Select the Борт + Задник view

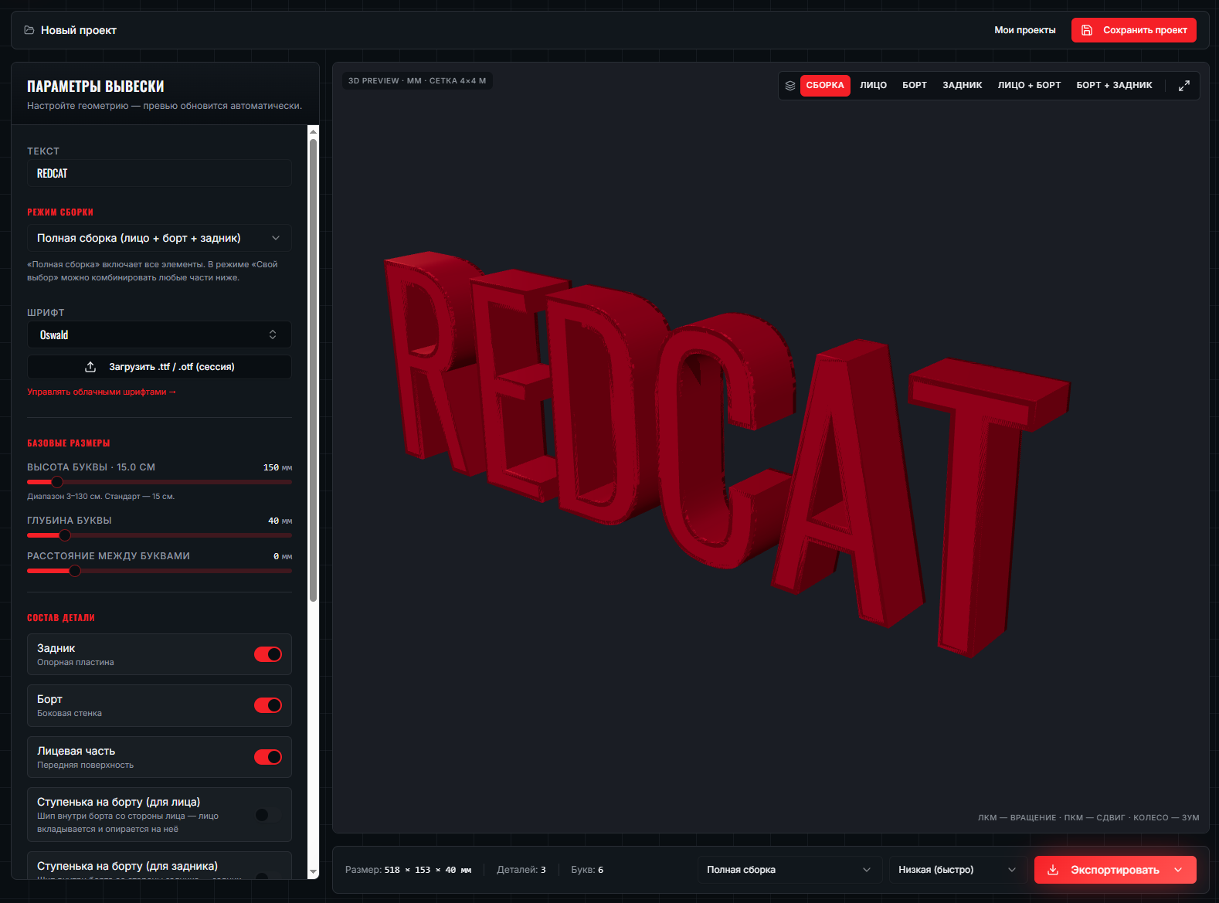[x=1114, y=86]
